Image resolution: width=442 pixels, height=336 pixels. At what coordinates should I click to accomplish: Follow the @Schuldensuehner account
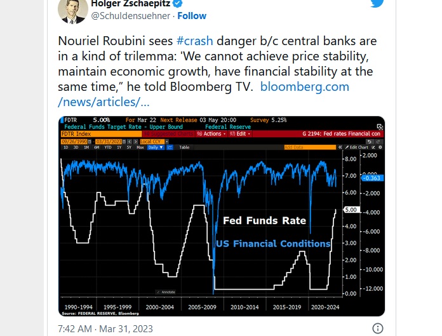point(192,15)
